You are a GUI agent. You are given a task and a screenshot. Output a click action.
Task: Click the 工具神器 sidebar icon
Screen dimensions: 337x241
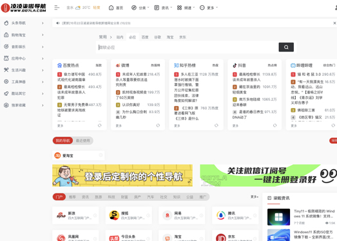coord(6,82)
